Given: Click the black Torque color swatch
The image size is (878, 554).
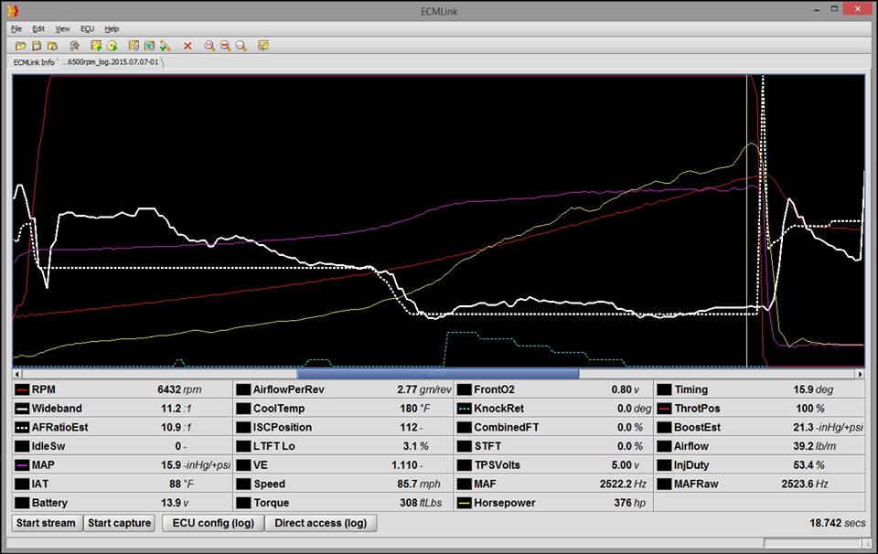Looking at the screenshot, I should (x=243, y=503).
